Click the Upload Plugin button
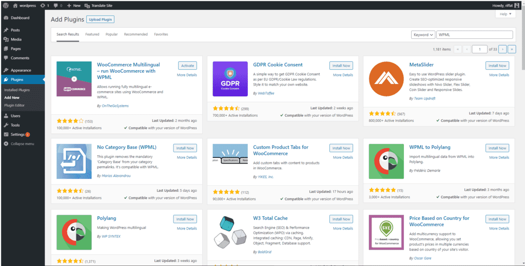 point(101,19)
